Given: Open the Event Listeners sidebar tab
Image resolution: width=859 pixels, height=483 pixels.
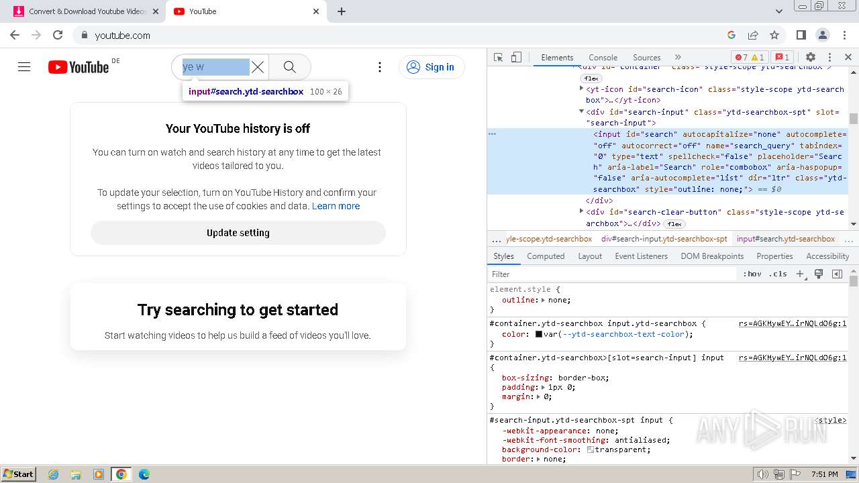Looking at the screenshot, I should (642, 256).
